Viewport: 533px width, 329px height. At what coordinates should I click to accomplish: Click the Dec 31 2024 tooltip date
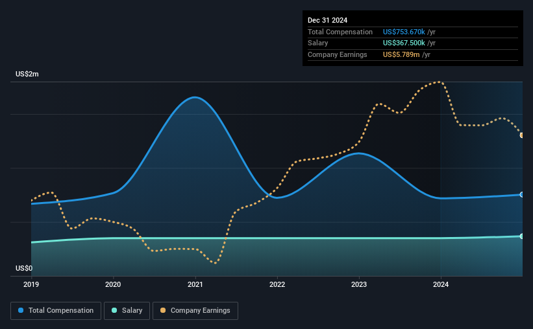[327, 20]
